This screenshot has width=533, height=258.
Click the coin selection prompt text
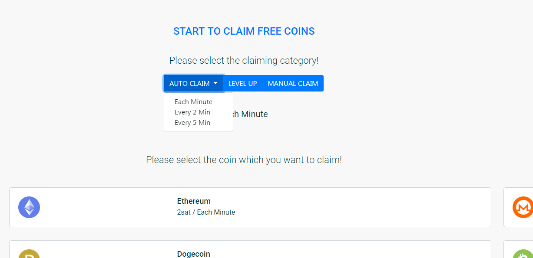(244, 160)
